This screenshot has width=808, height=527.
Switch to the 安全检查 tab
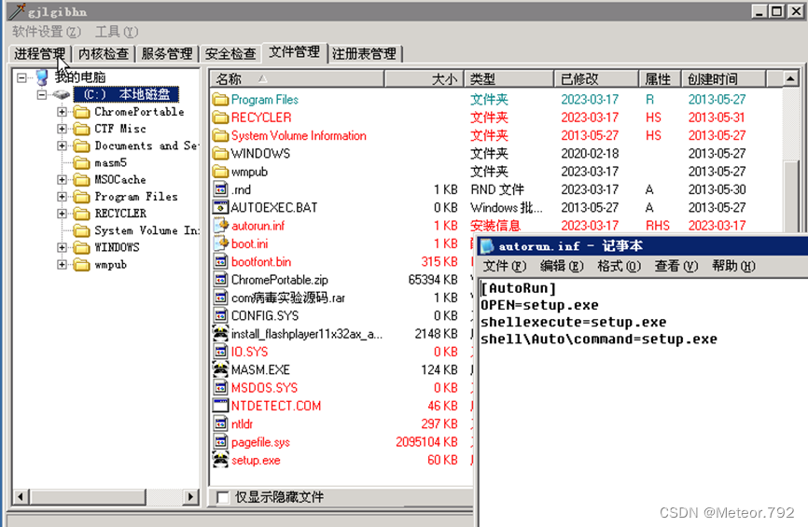(230, 53)
